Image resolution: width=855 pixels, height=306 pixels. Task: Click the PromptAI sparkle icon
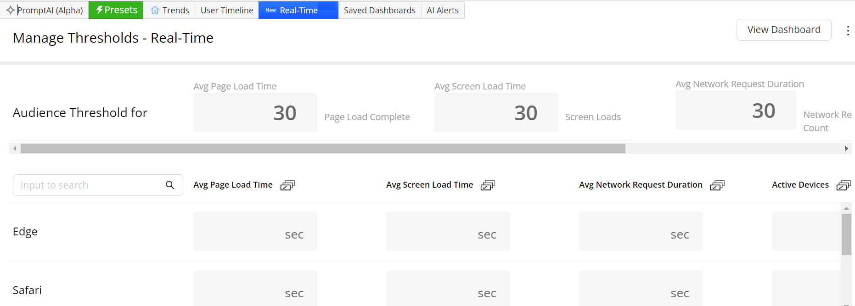click(x=10, y=10)
